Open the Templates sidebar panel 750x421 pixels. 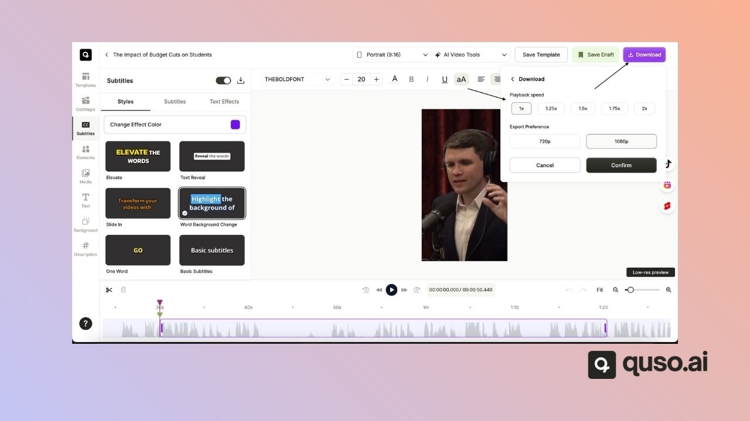point(86,80)
